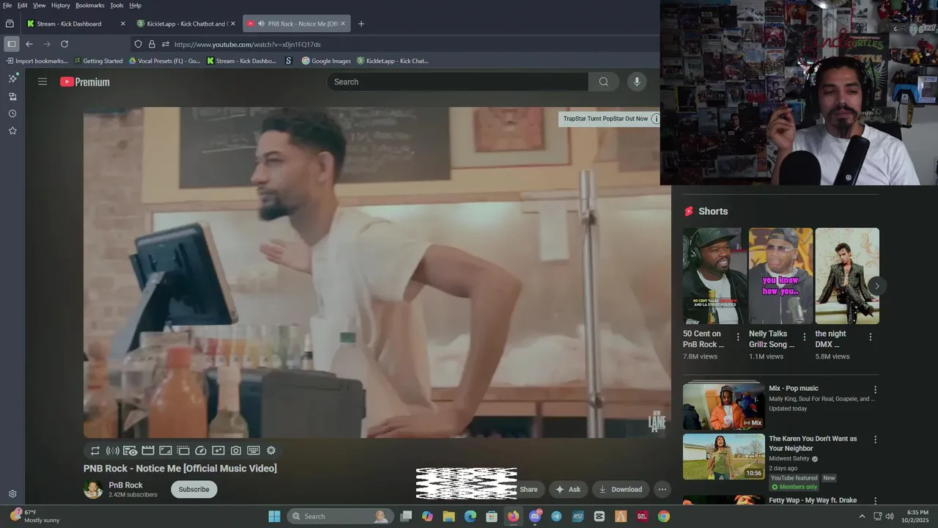Open the Windows Start menu
938x528 pixels.
point(274,516)
